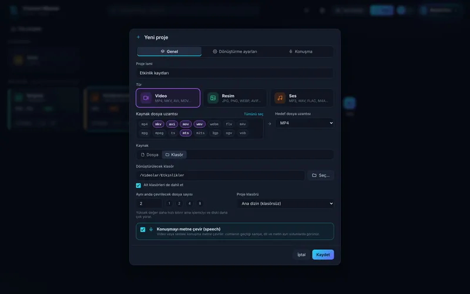
Task: Enable the mpg extension chip
Action: (145, 133)
